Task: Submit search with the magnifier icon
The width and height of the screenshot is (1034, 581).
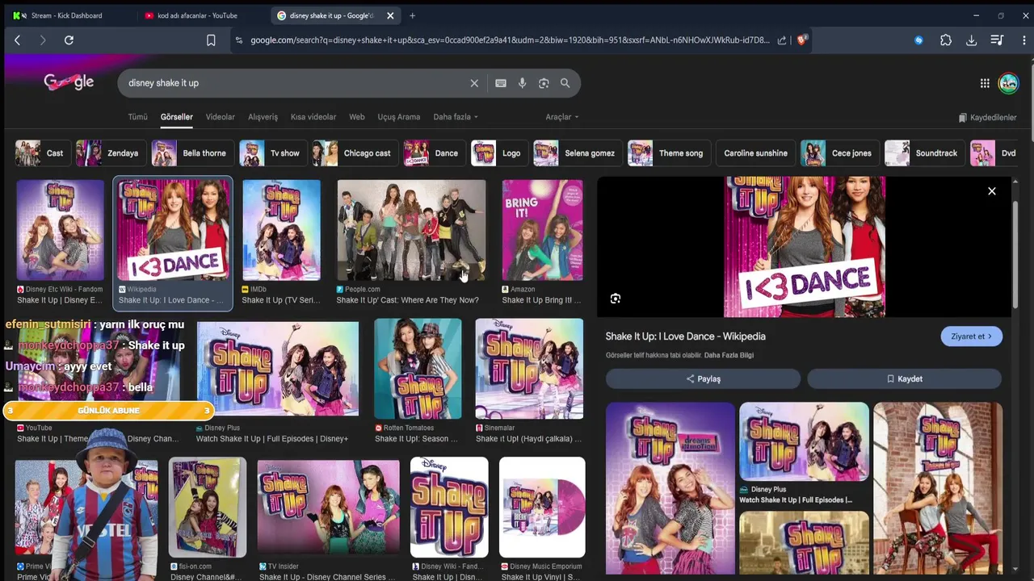Action: pyautogui.click(x=565, y=83)
